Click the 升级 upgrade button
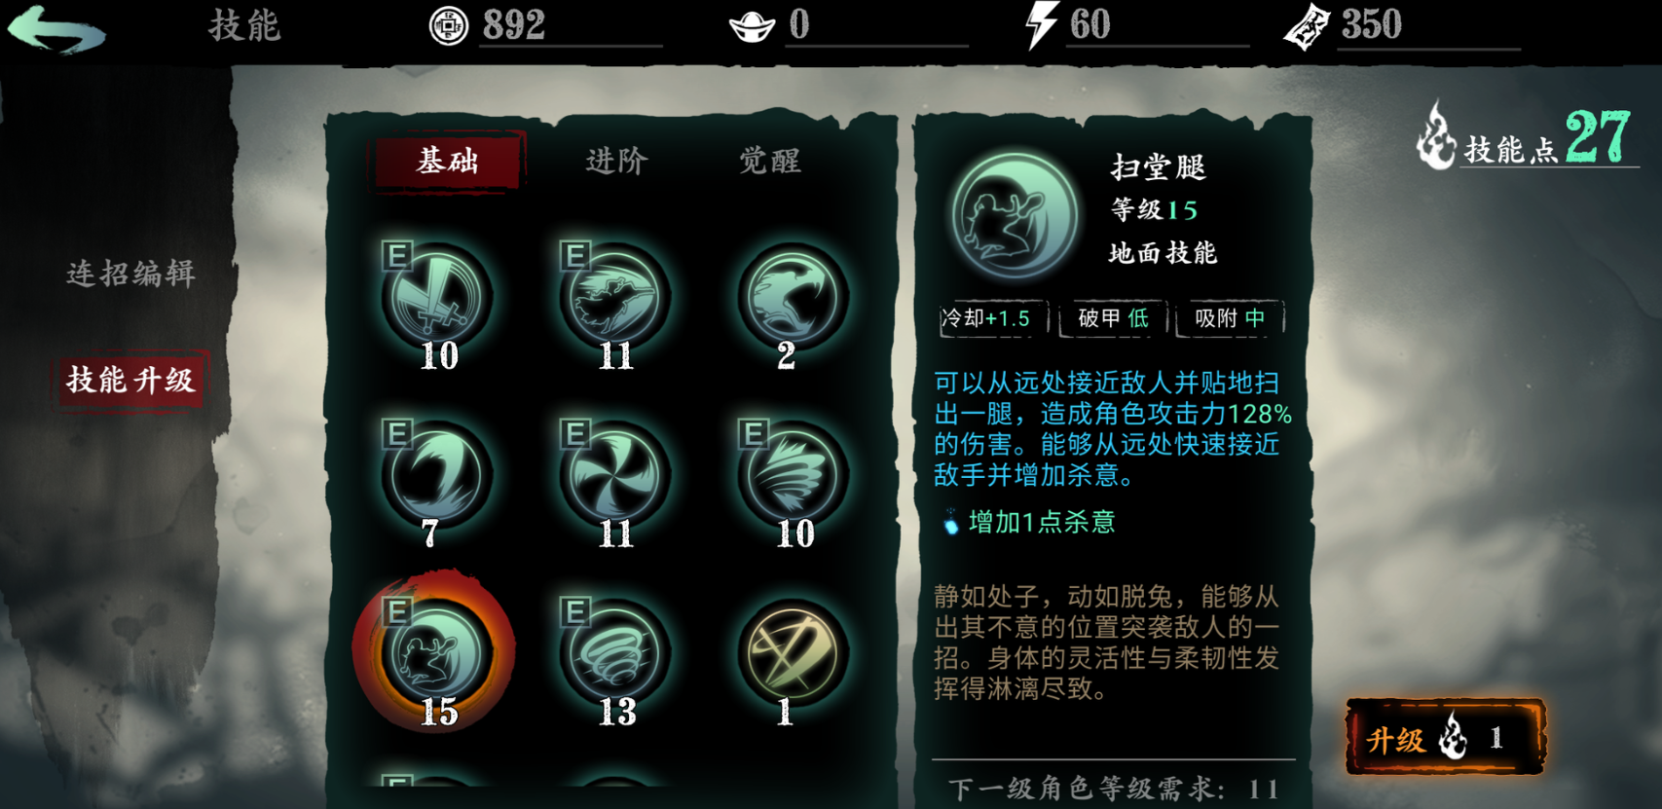 point(1445,738)
